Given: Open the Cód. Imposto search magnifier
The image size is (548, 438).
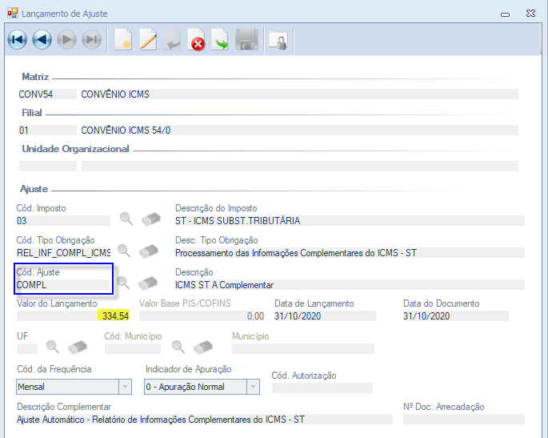Looking at the screenshot, I should click(x=126, y=219).
